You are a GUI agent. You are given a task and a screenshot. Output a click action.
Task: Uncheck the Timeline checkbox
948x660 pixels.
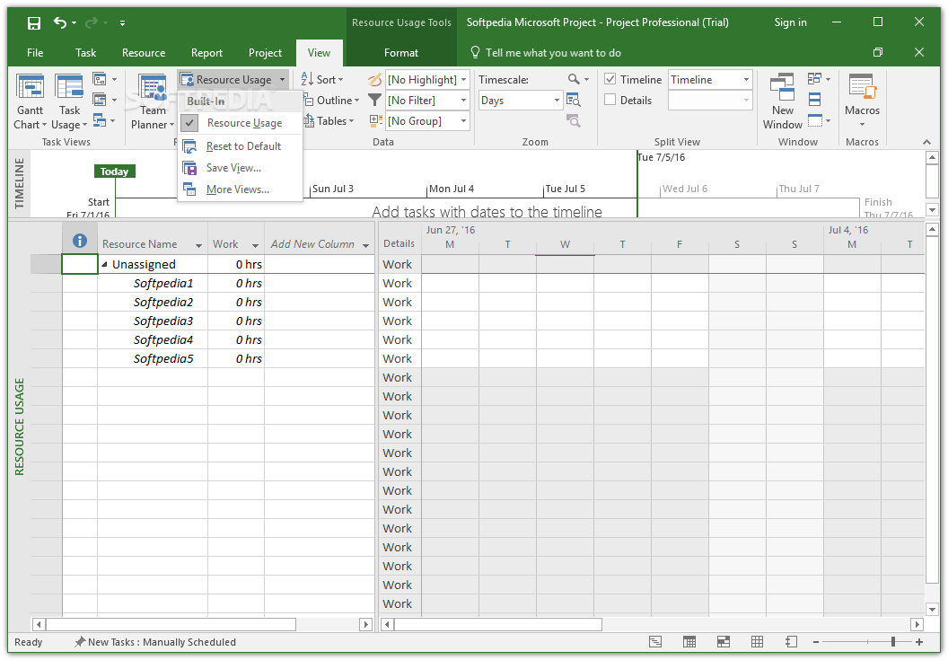click(610, 79)
